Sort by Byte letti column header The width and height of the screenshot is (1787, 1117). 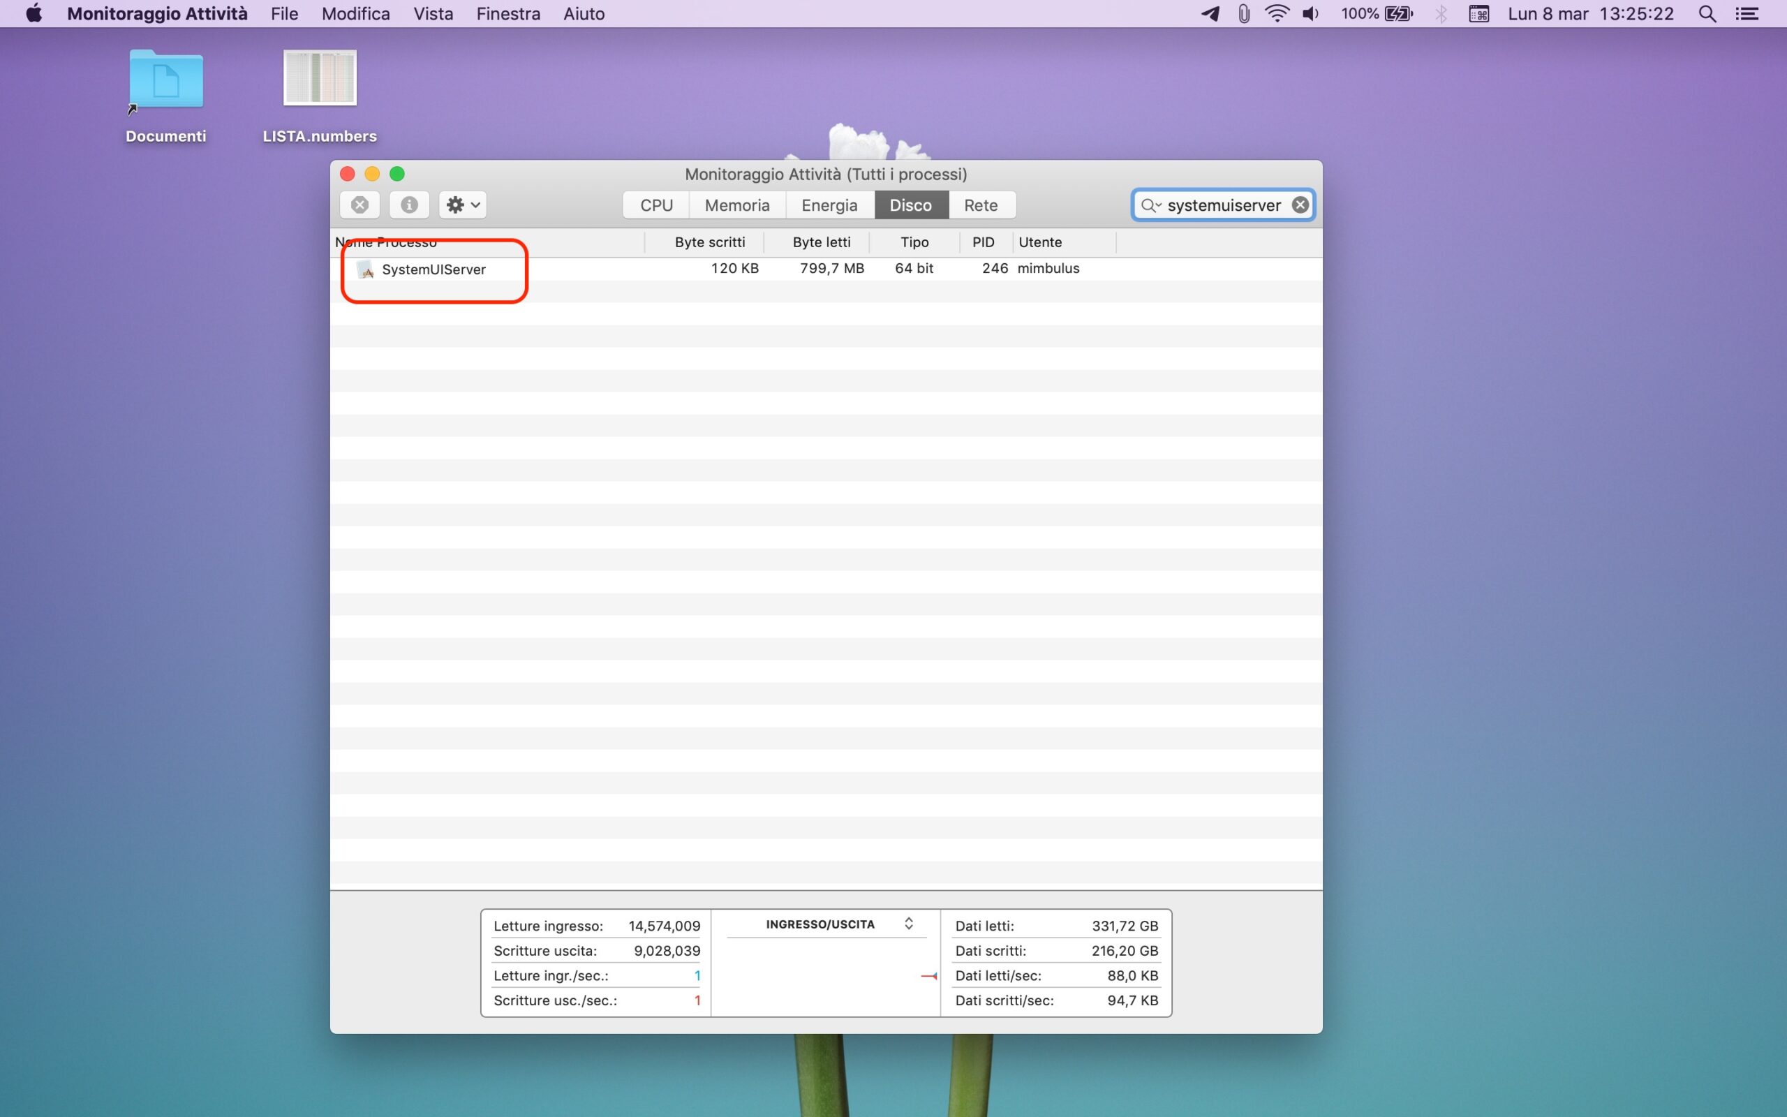[820, 242]
